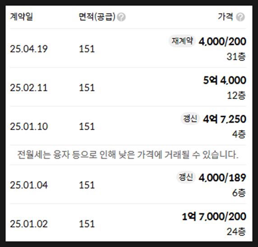
Task: Select the 계약일 column header
Action: click(x=21, y=17)
